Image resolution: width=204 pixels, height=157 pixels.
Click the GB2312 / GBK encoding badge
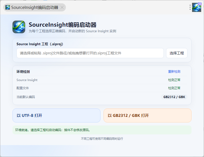174,97
